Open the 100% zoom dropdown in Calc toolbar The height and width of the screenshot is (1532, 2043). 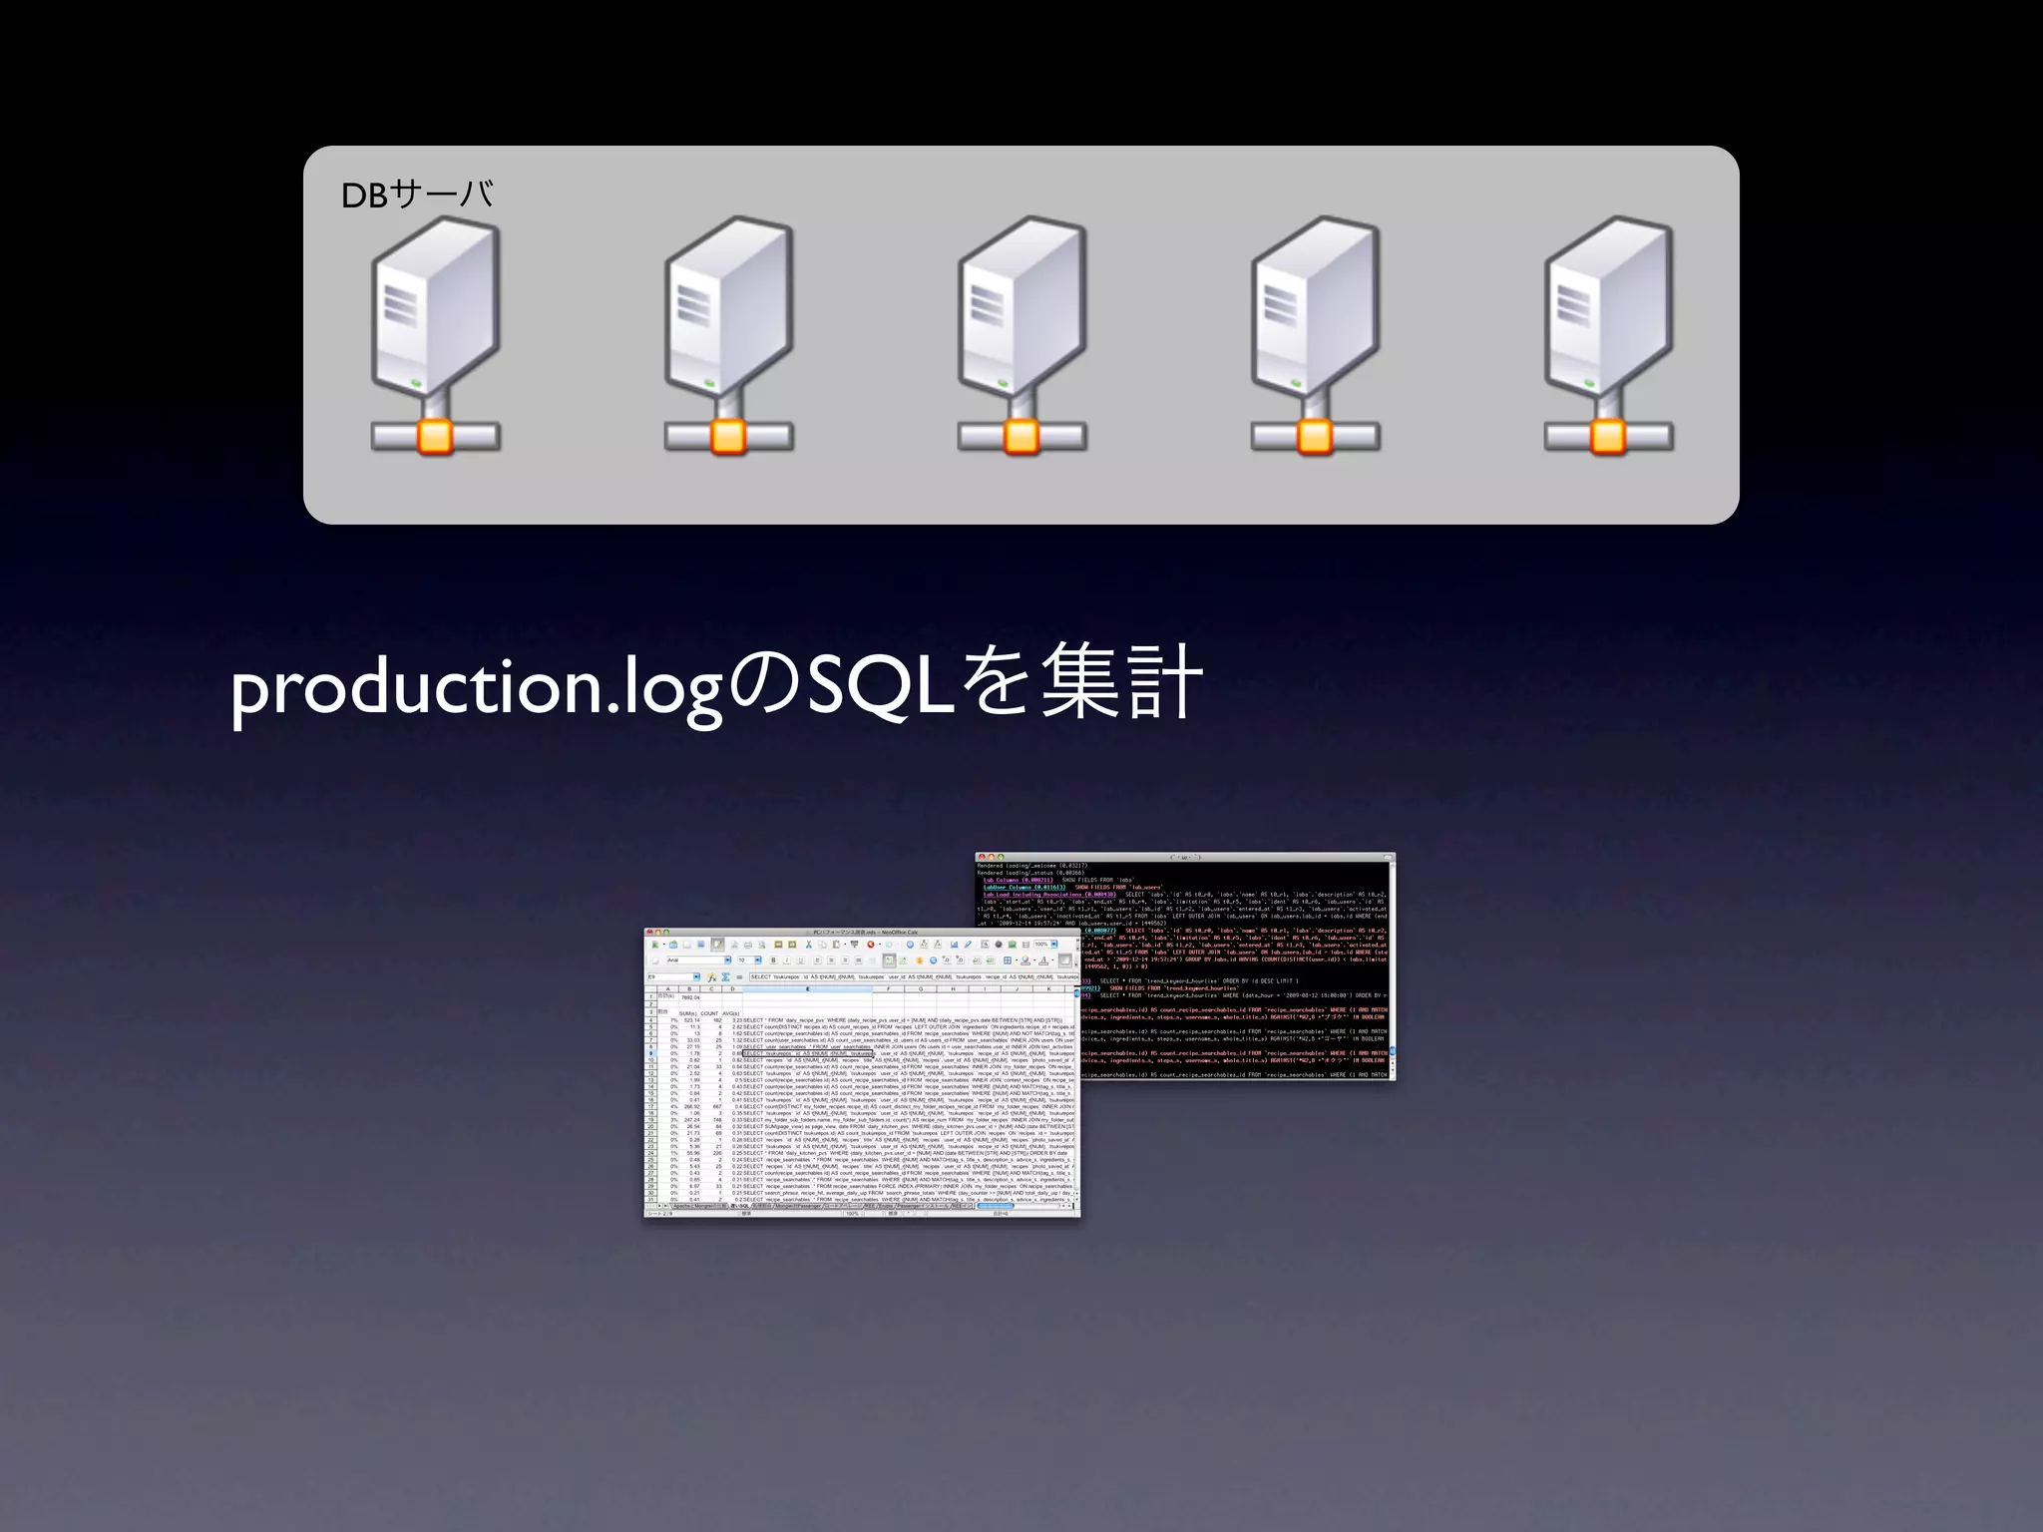point(1054,945)
